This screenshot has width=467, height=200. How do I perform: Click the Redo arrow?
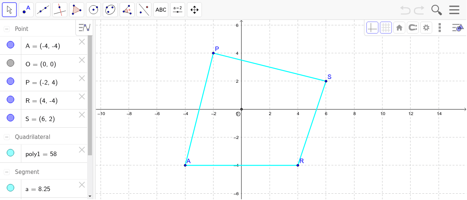click(x=419, y=10)
